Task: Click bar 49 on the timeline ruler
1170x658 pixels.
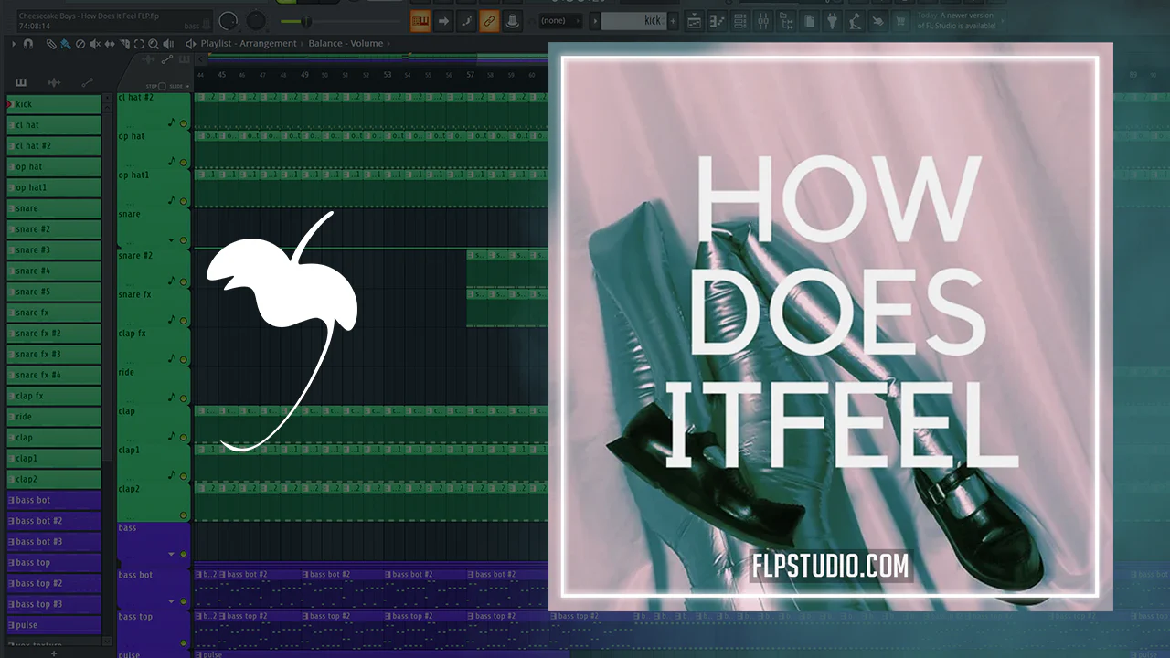Action: (304, 75)
